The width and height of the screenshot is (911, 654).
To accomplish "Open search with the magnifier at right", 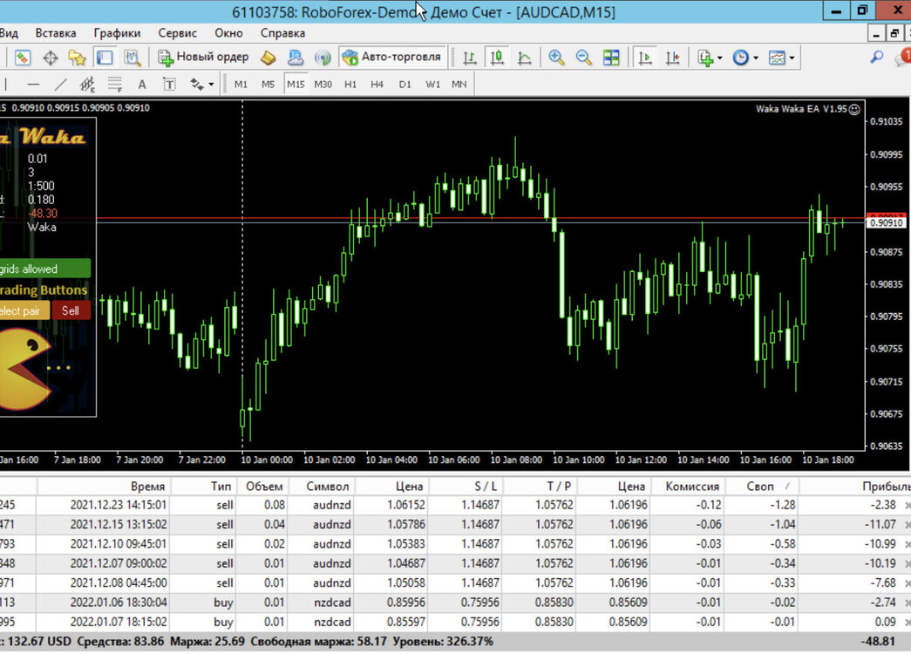I will (876, 57).
